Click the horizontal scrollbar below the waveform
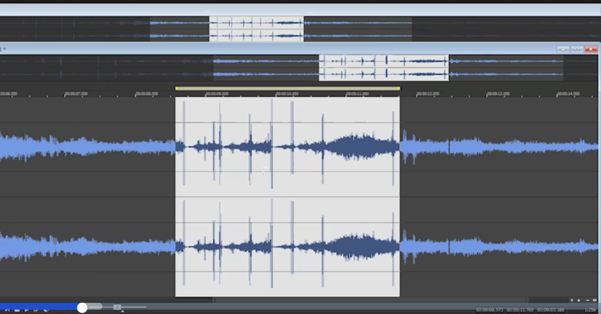Screen dimensions: 601x314 pos(367,300)
